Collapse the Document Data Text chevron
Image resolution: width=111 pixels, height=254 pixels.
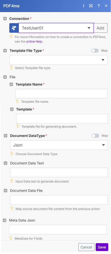tap(6, 163)
